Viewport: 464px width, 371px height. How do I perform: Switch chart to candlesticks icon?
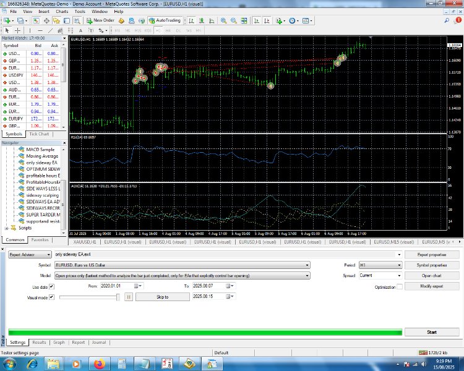coord(202,20)
